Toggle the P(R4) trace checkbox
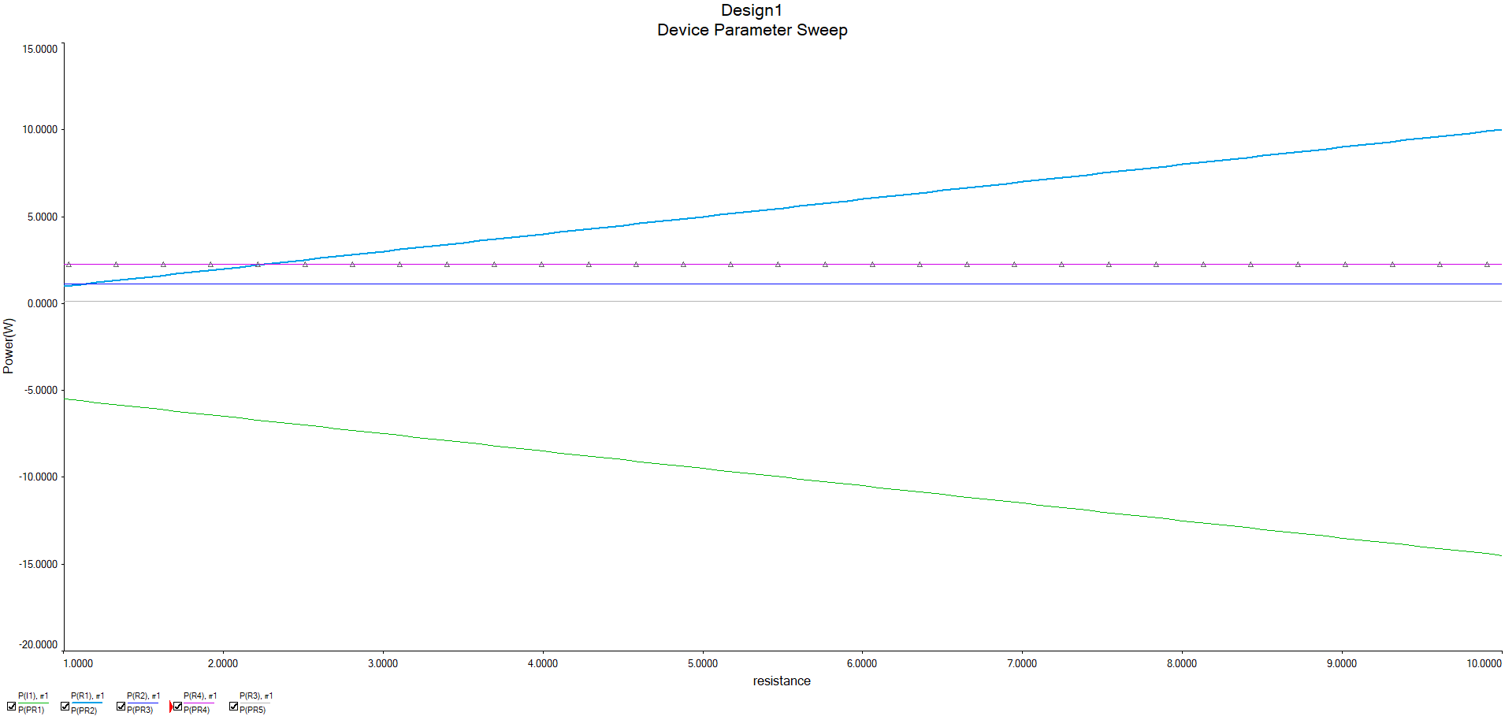1505x716 pixels. [177, 706]
